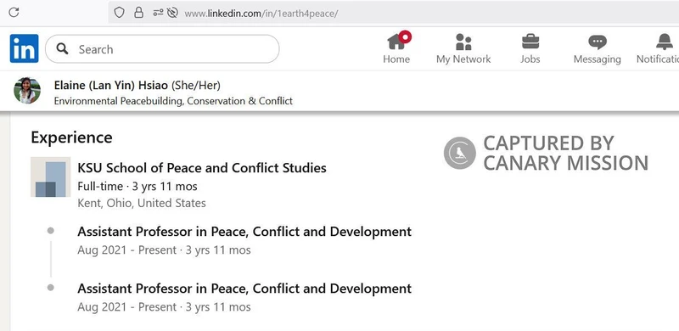Click the first Assistant Professor position title
This screenshot has width=679, height=331.
pos(244,232)
